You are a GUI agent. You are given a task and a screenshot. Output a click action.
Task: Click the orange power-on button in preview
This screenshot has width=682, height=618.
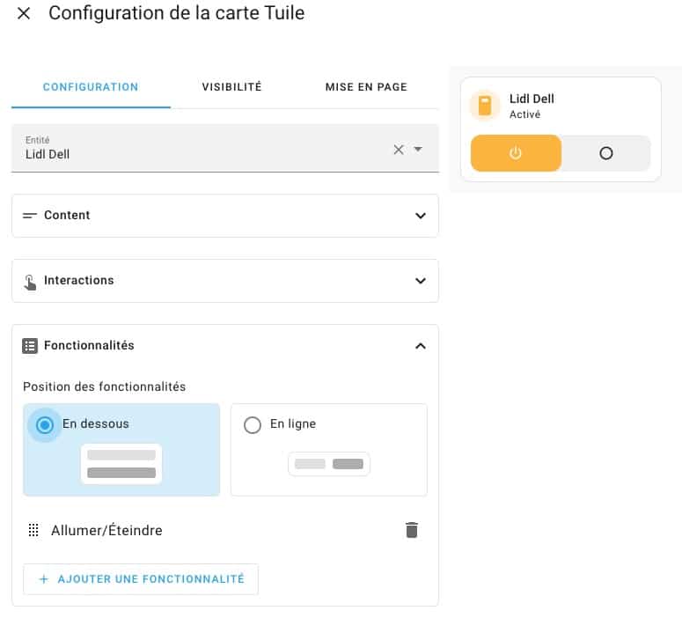pyautogui.click(x=516, y=153)
